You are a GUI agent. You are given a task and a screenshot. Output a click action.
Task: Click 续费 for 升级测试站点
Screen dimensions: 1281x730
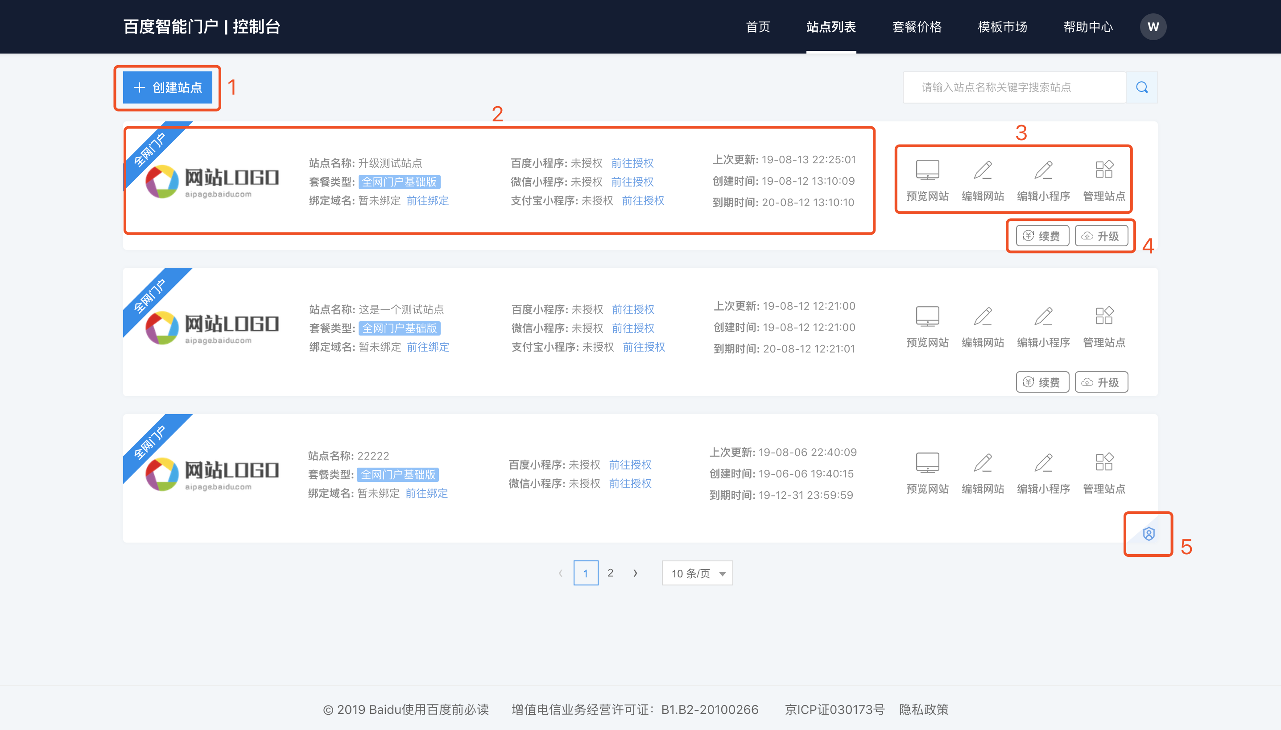point(1042,236)
